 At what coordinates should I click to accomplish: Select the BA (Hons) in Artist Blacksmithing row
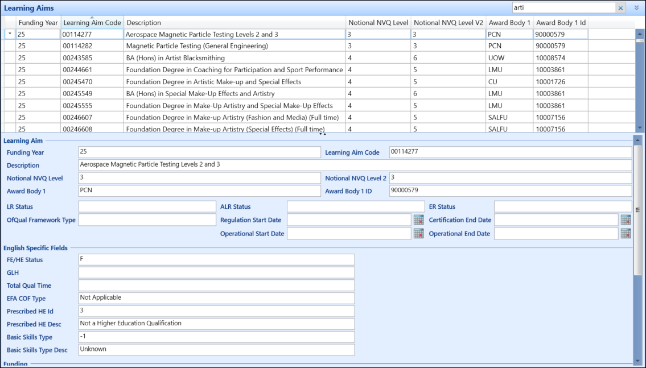175,58
